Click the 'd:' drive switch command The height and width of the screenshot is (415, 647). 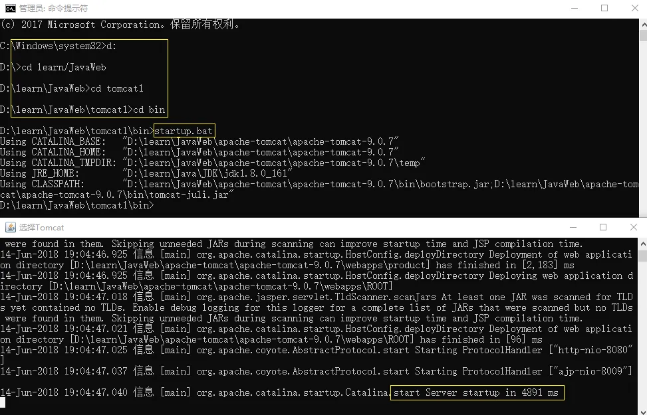coord(112,46)
